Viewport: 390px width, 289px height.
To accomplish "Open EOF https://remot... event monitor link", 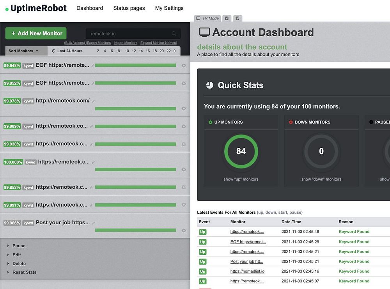I will pyautogui.click(x=248, y=242).
